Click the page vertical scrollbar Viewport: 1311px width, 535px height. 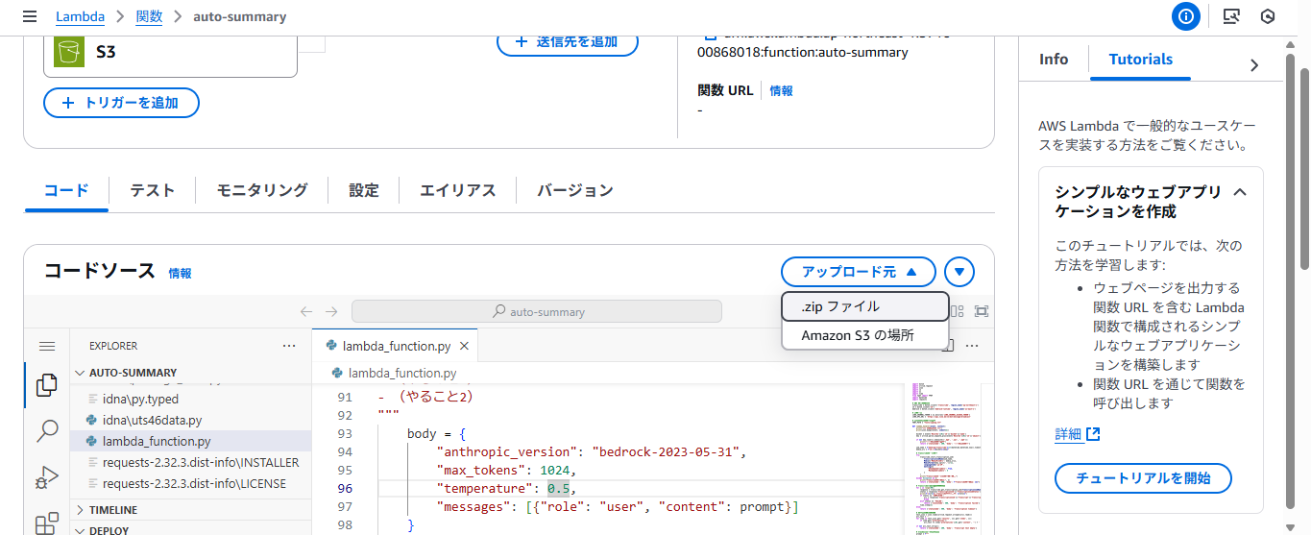(x=1303, y=168)
